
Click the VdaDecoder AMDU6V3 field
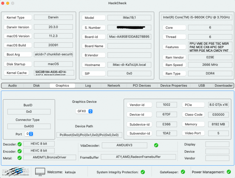pos(125,145)
